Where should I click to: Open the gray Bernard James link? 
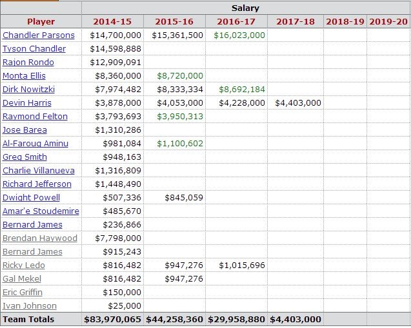tap(32, 251)
